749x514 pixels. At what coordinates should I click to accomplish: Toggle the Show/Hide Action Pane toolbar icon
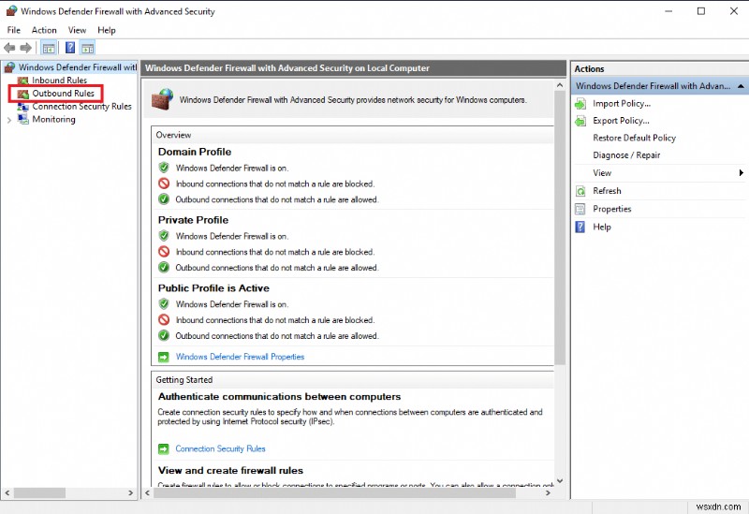(x=87, y=48)
